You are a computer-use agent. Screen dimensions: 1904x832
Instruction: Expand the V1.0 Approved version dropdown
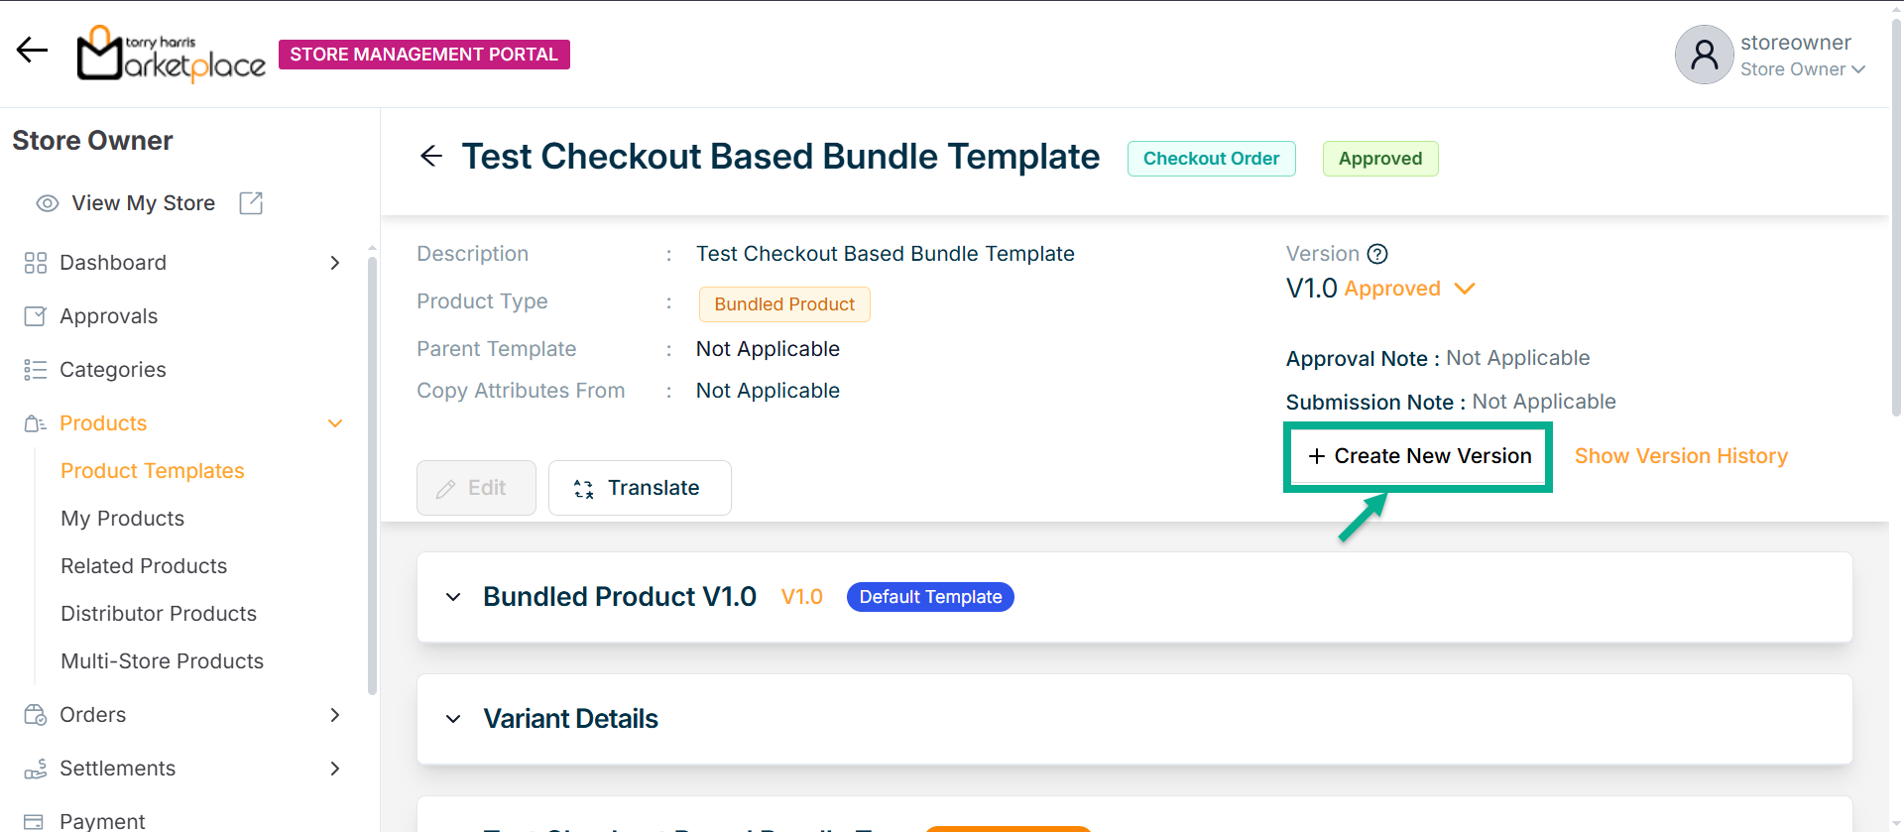tap(1465, 289)
